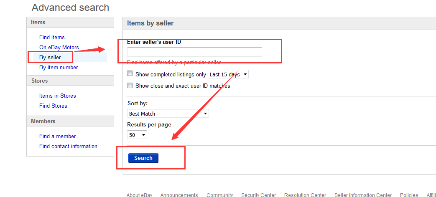The width and height of the screenshot is (436, 197).
Task: Open the Best Match sort dropdown
Action: coord(168,114)
